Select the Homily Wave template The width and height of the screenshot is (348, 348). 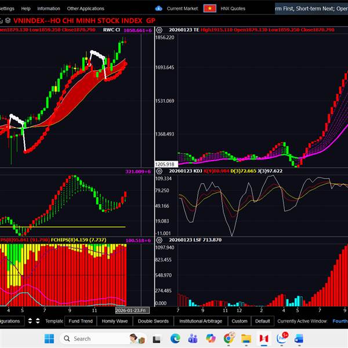(x=115, y=321)
